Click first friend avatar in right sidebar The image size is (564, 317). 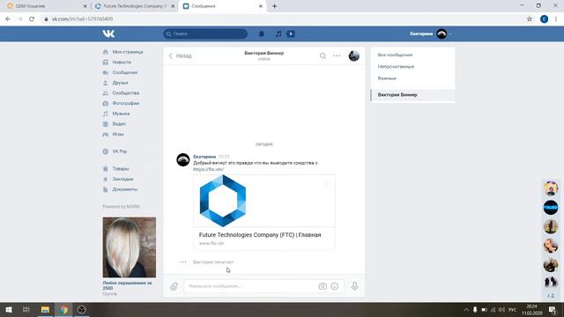tap(551, 188)
